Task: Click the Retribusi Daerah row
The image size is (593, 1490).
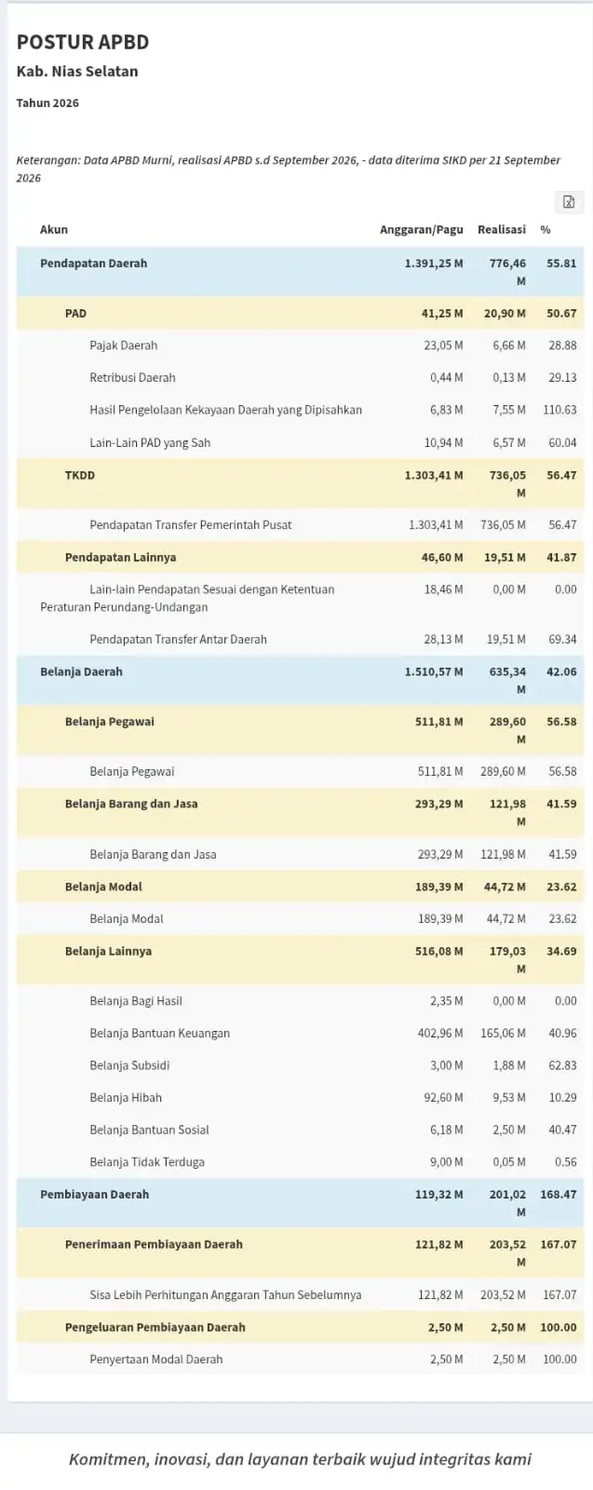Action: (300, 378)
